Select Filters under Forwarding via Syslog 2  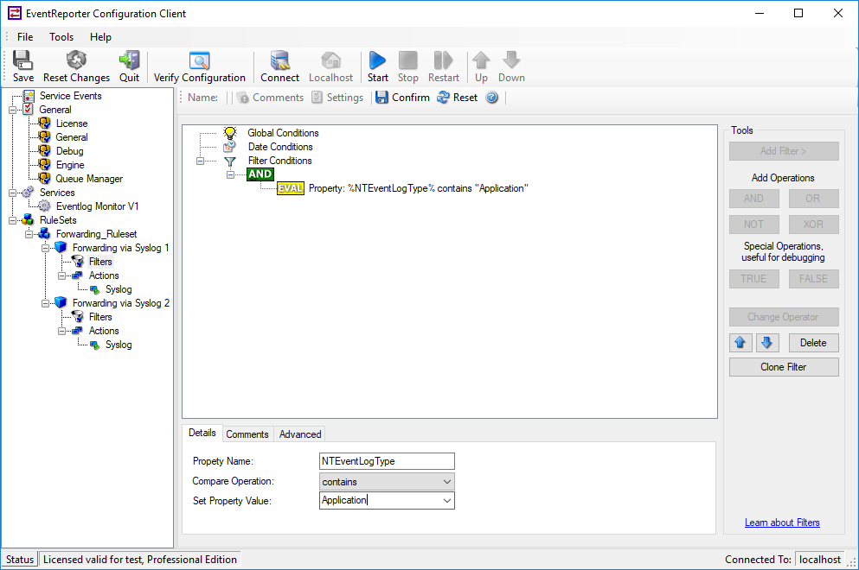(x=100, y=317)
